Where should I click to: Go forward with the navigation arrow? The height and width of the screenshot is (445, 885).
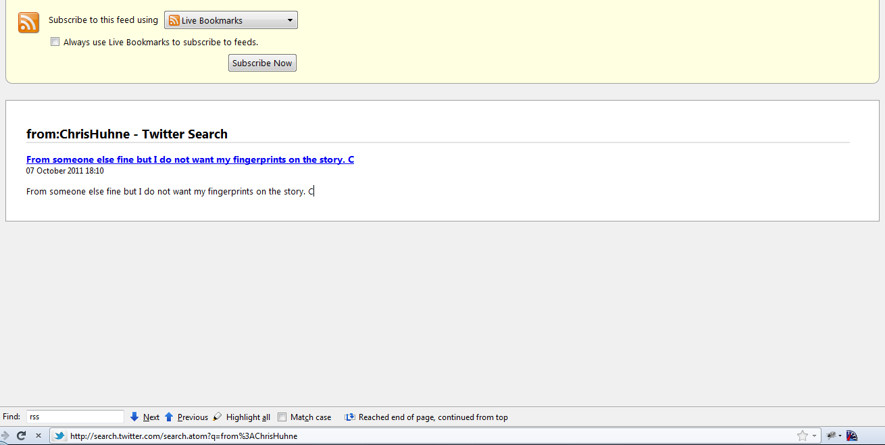5,436
